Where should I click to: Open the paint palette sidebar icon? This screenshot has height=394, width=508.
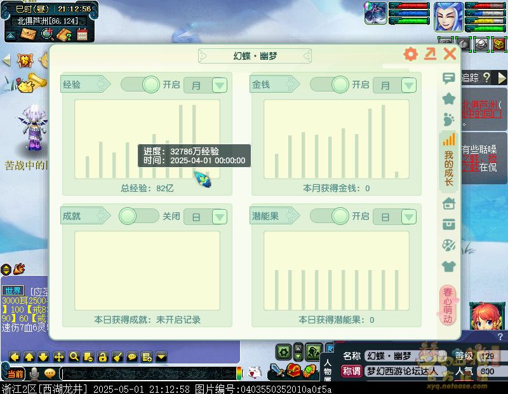coord(449,245)
